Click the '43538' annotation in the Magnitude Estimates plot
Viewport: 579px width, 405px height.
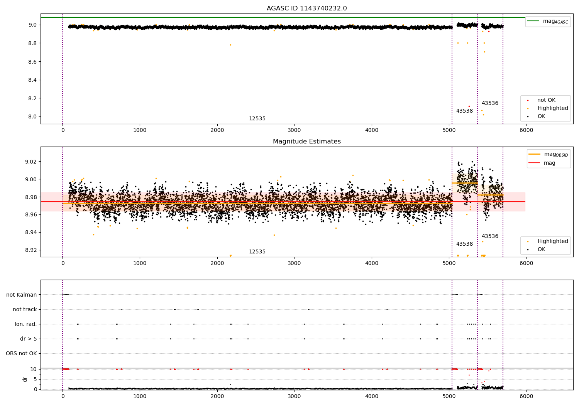[464, 244]
